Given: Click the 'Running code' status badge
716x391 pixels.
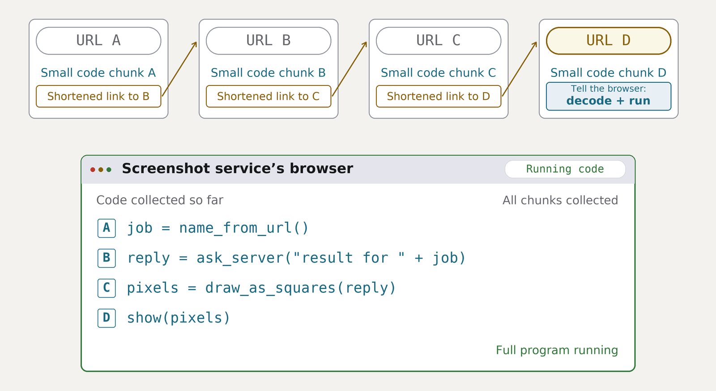Looking at the screenshot, I should coord(565,169).
